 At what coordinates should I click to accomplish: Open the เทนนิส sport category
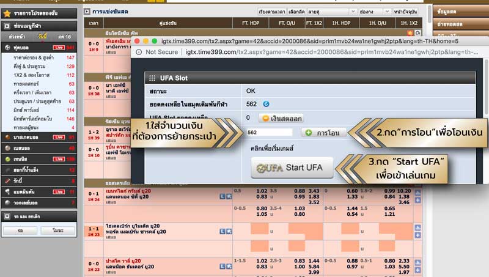point(39,159)
